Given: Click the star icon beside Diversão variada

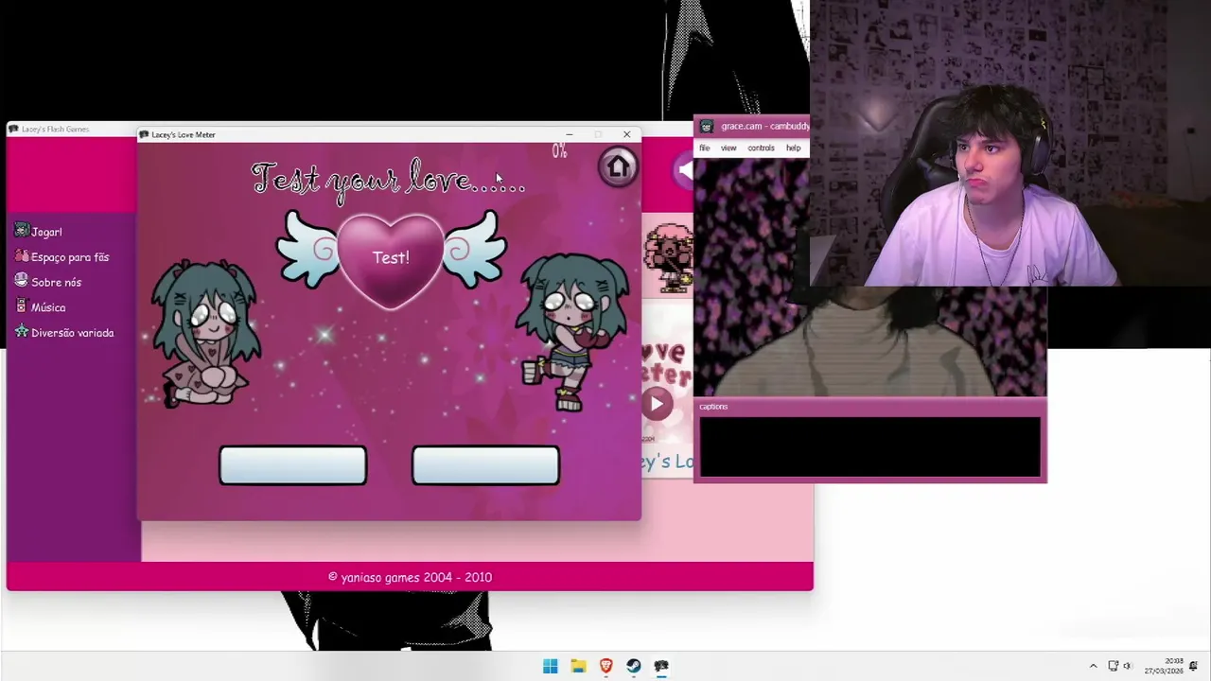Looking at the screenshot, I should click(22, 332).
